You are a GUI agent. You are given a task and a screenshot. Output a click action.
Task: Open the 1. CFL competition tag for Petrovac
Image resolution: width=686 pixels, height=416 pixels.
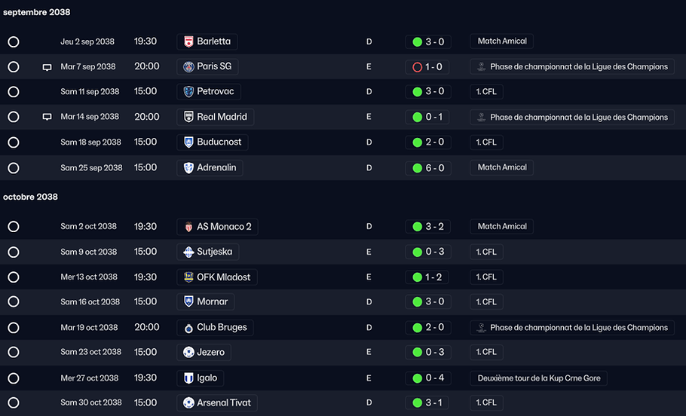[486, 91]
